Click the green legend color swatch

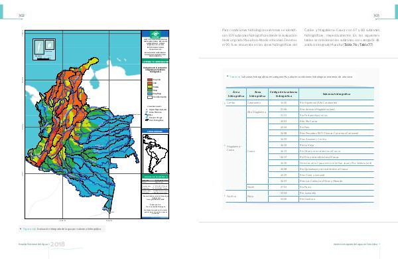(x=150, y=90)
